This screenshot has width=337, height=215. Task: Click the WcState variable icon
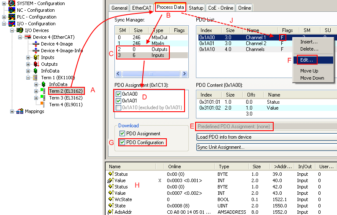[x=111, y=199]
